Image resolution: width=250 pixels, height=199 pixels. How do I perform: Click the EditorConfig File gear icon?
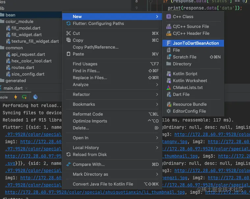tap(169, 111)
